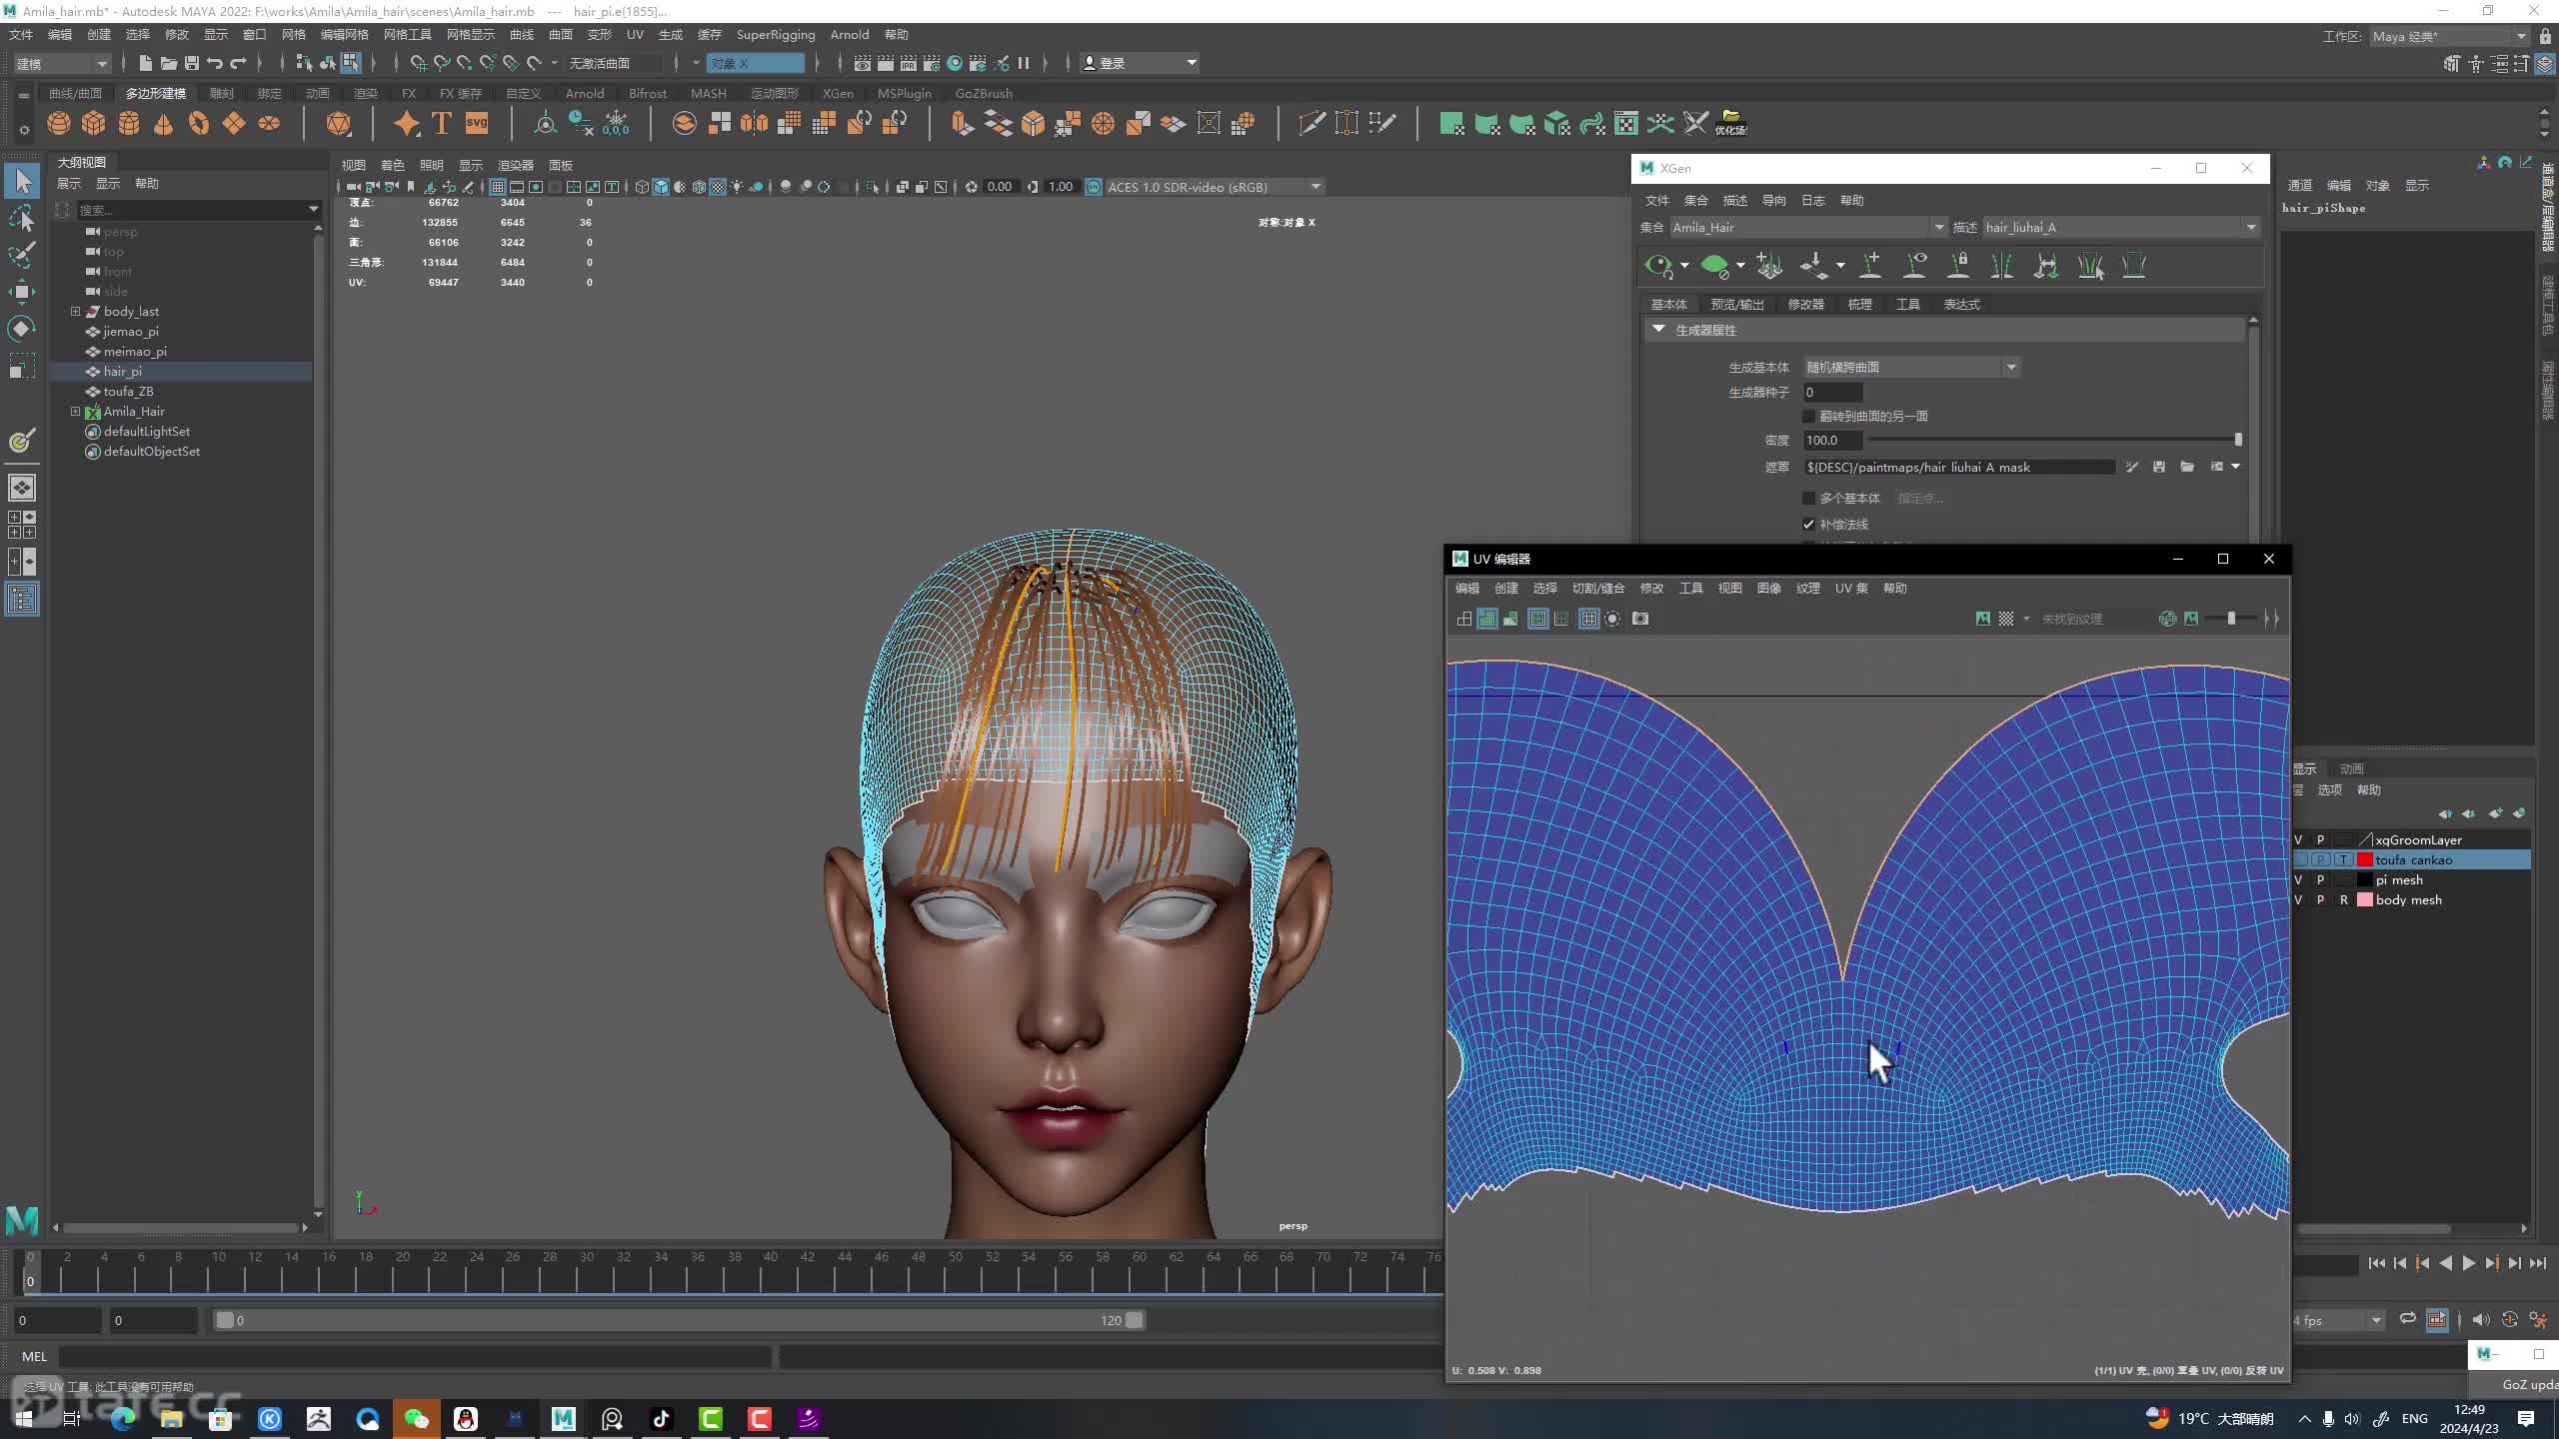Switch to the Arnold shelf tab
Viewport: 2559px width, 1439px height.
point(585,93)
